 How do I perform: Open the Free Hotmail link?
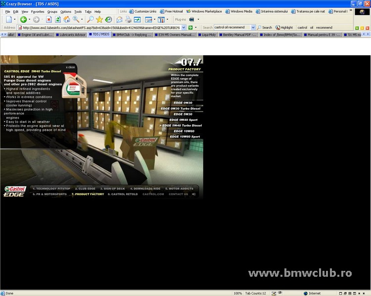(171, 11)
